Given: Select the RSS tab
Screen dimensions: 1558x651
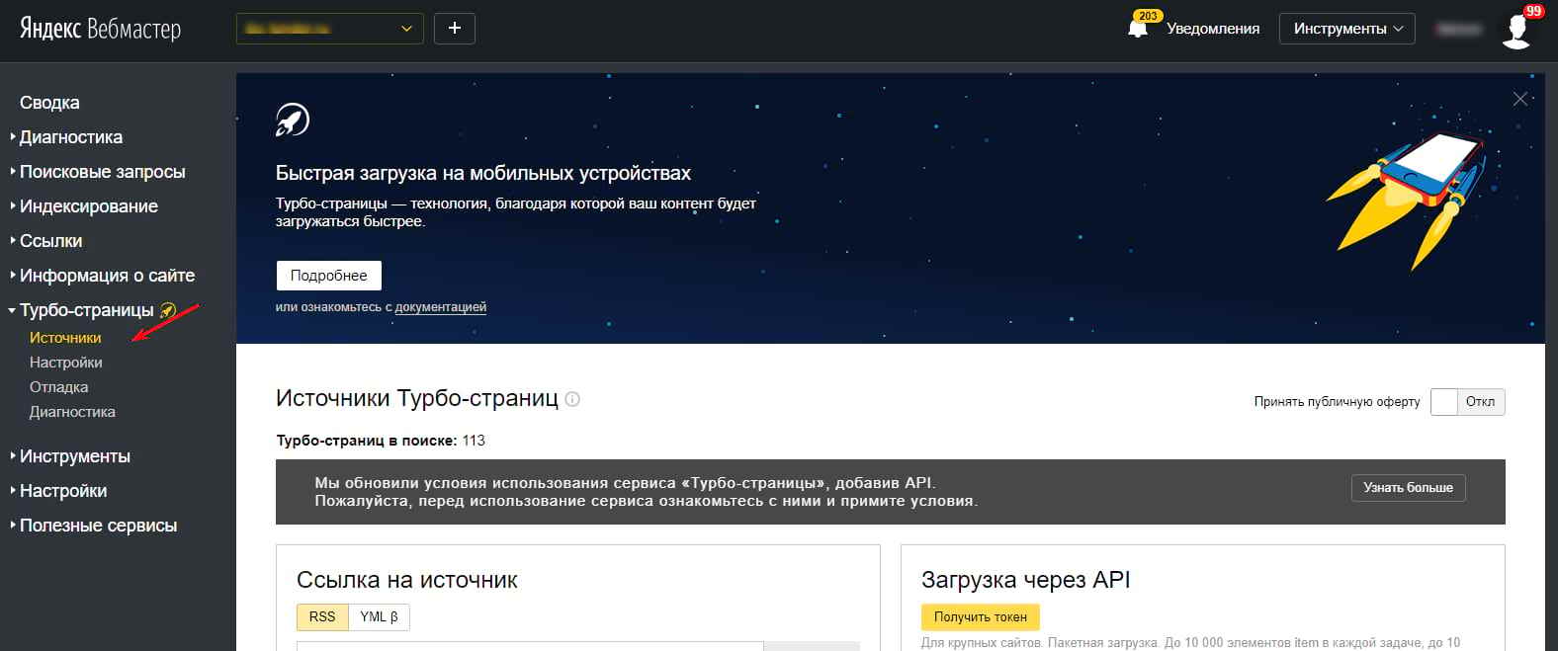Looking at the screenshot, I should (322, 616).
